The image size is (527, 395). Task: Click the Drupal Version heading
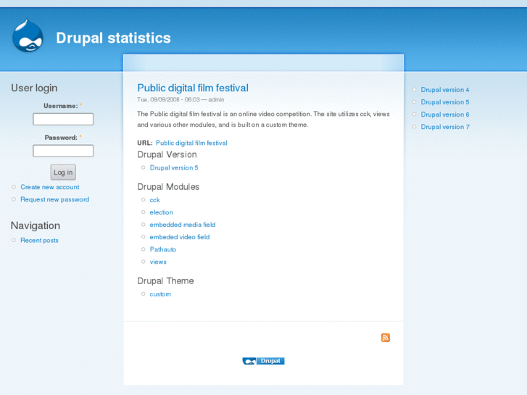(167, 154)
